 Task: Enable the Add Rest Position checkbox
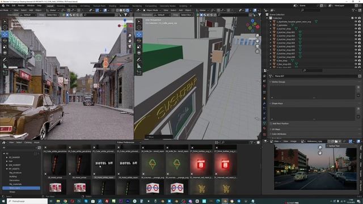click(x=271, y=124)
